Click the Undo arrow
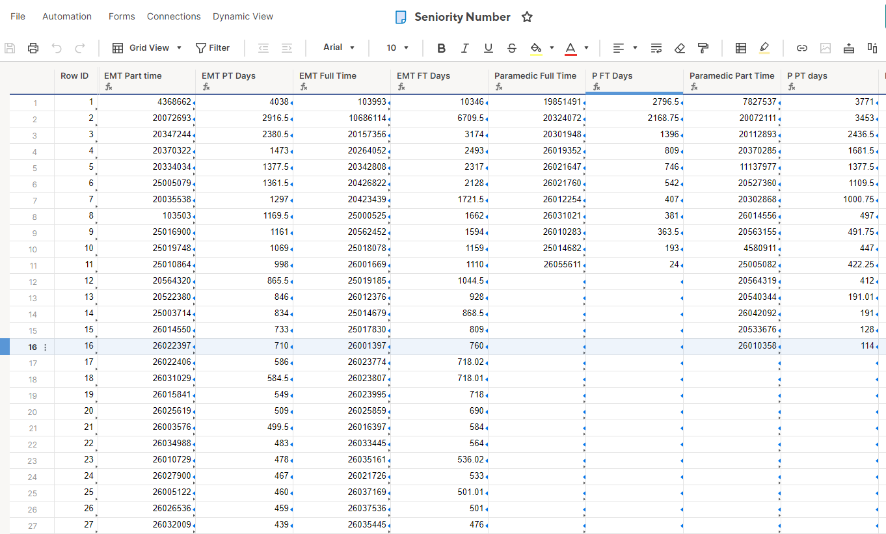This screenshot has width=886, height=534. pyautogui.click(x=57, y=47)
